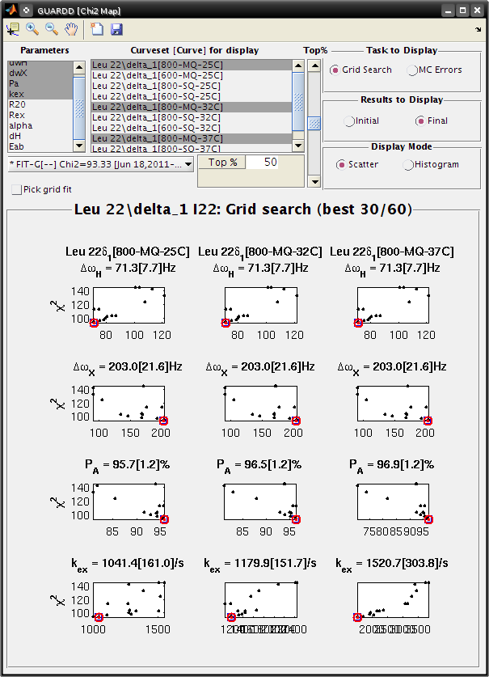Screen dimensions: 489x677
Task: Select curve delta_1[600-MQ-25C] in list
Action: (x=192, y=75)
